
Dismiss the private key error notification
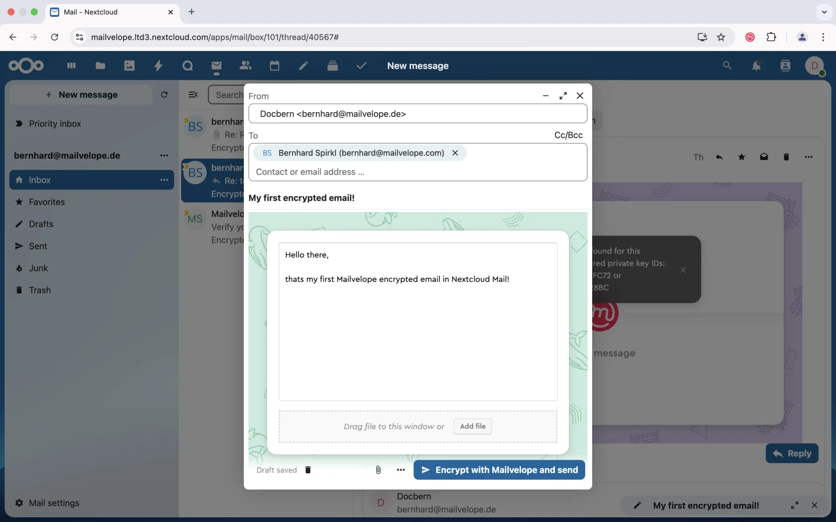pyautogui.click(x=683, y=270)
